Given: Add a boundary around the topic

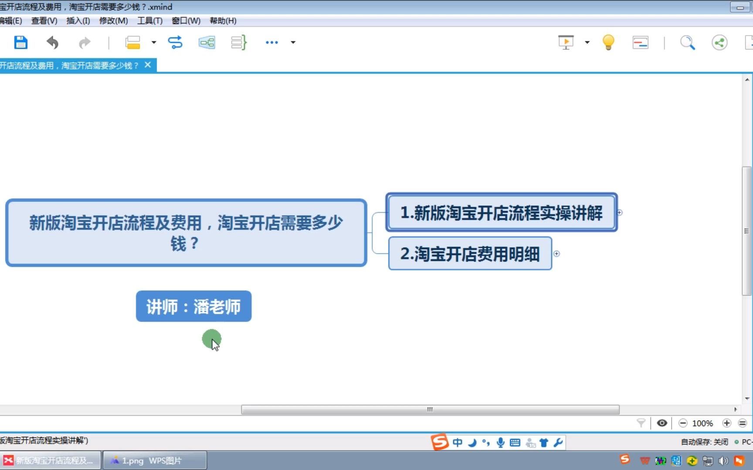Looking at the screenshot, I should [207, 42].
